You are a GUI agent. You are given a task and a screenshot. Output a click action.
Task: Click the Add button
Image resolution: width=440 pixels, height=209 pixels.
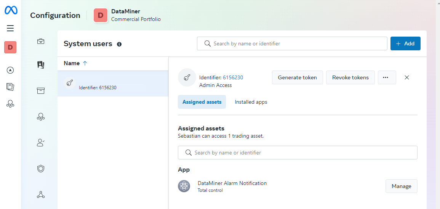pos(405,43)
